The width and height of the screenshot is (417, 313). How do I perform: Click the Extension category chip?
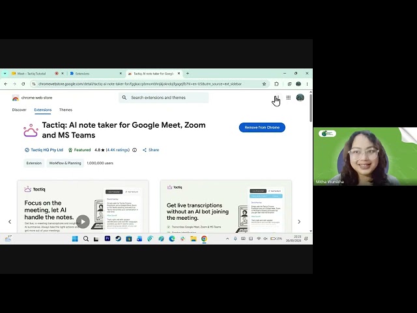pos(34,163)
